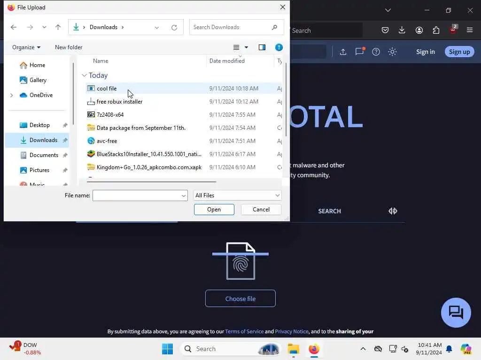Toggle VirusTotal light/dark theme
Image resolution: width=481 pixels, height=360 pixels.
[392, 52]
